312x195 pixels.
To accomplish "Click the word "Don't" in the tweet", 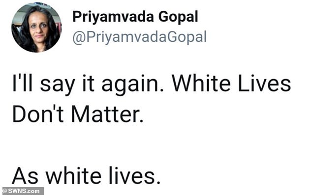I will [x=38, y=113].
